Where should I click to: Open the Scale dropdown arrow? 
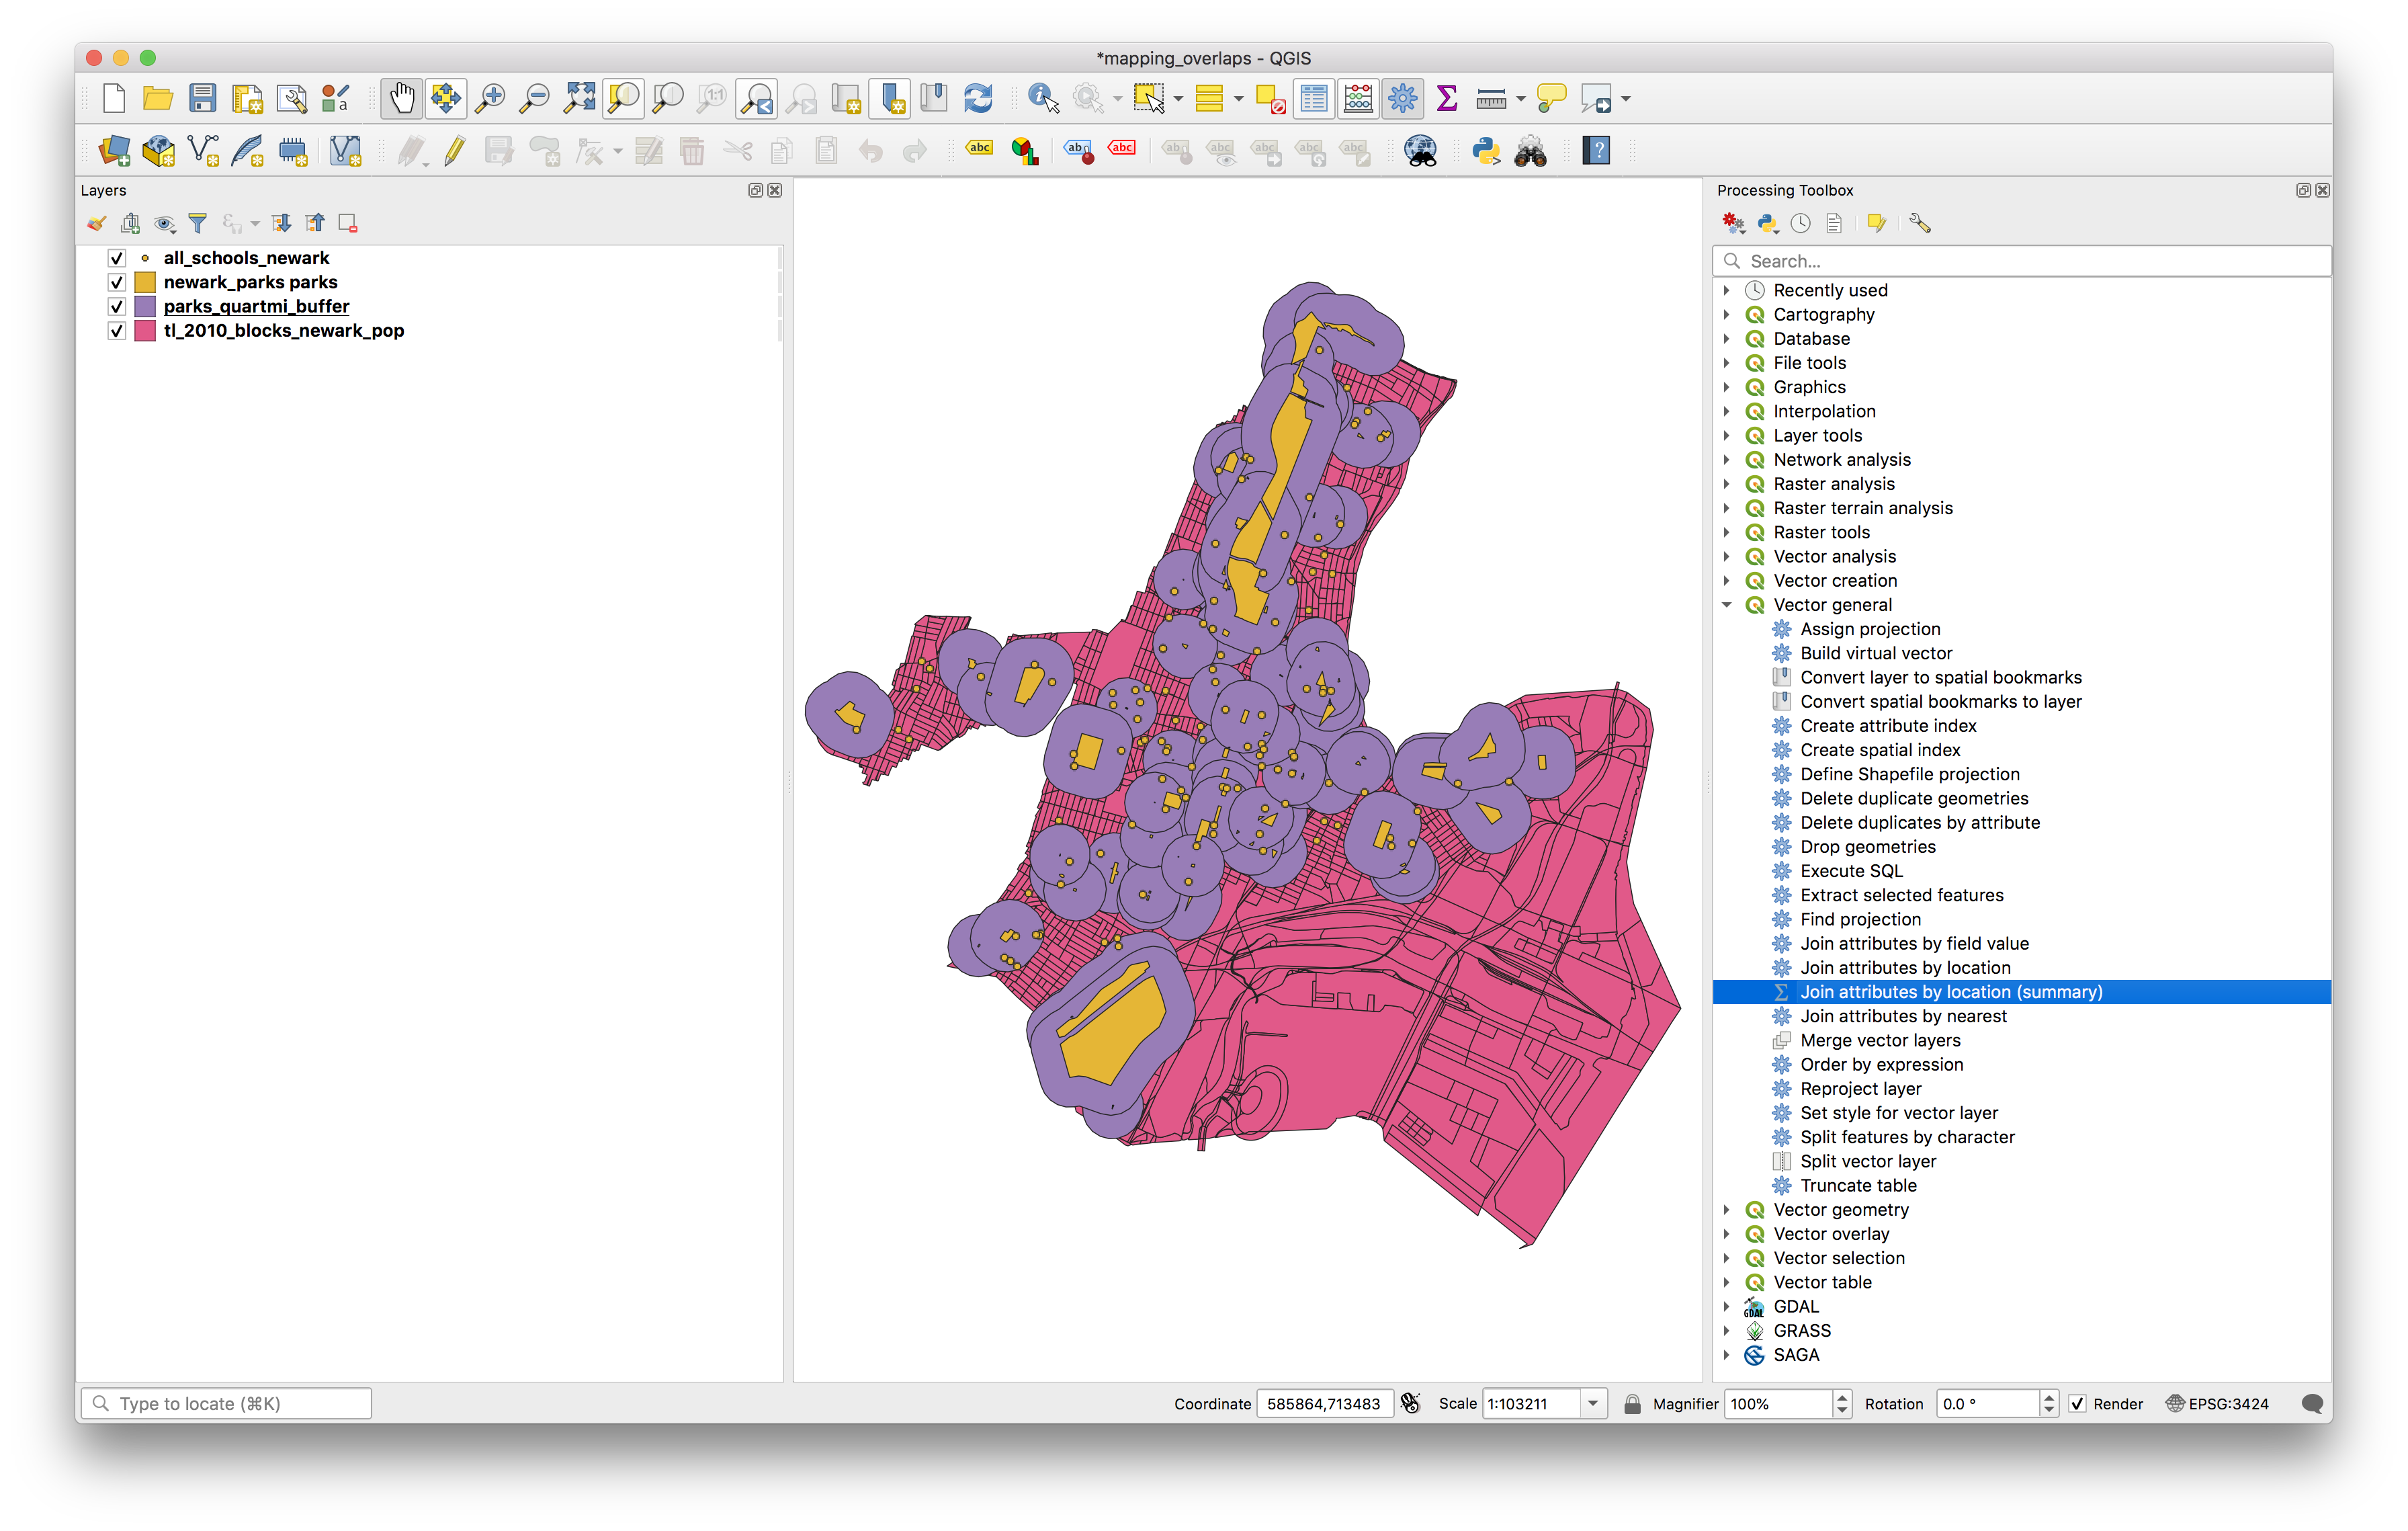(1593, 1404)
